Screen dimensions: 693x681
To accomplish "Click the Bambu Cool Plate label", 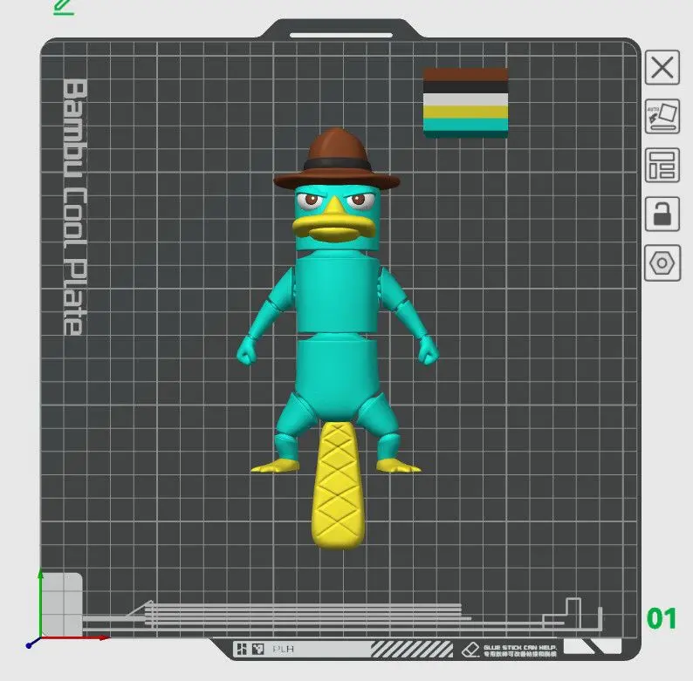I will click(x=74, y=207).
